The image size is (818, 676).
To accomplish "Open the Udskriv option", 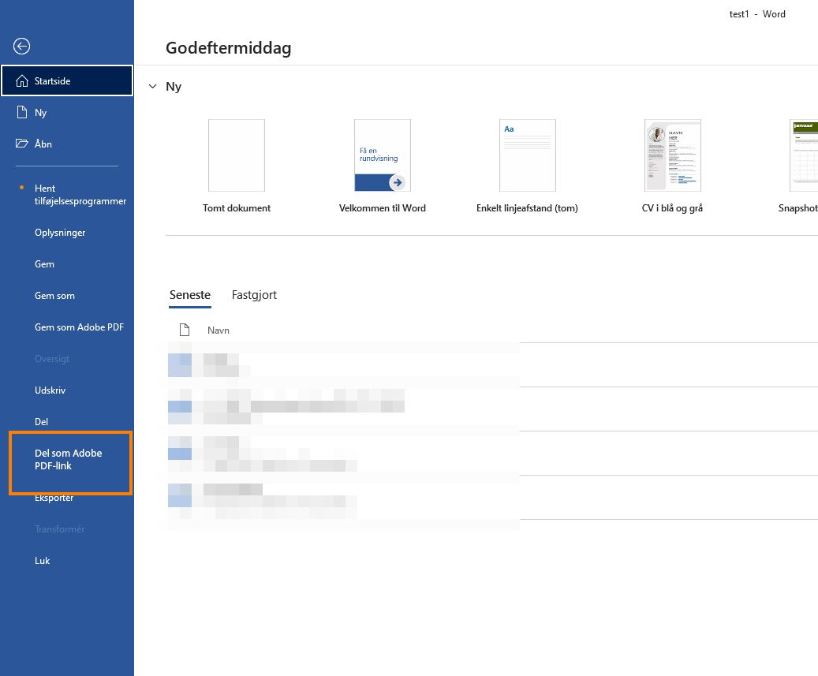I will pos(52,390).
